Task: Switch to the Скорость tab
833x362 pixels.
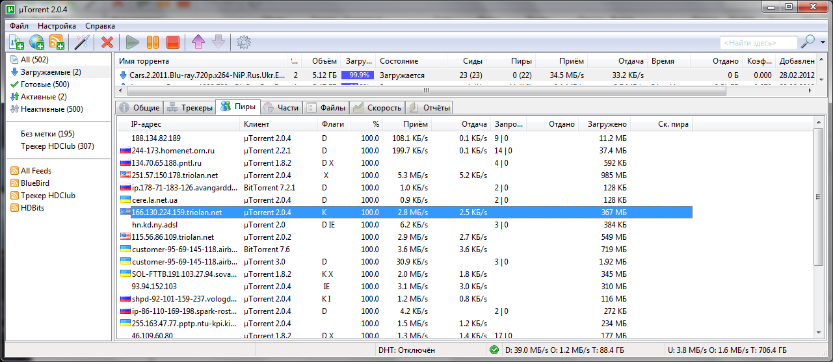Action: [377, 108]
